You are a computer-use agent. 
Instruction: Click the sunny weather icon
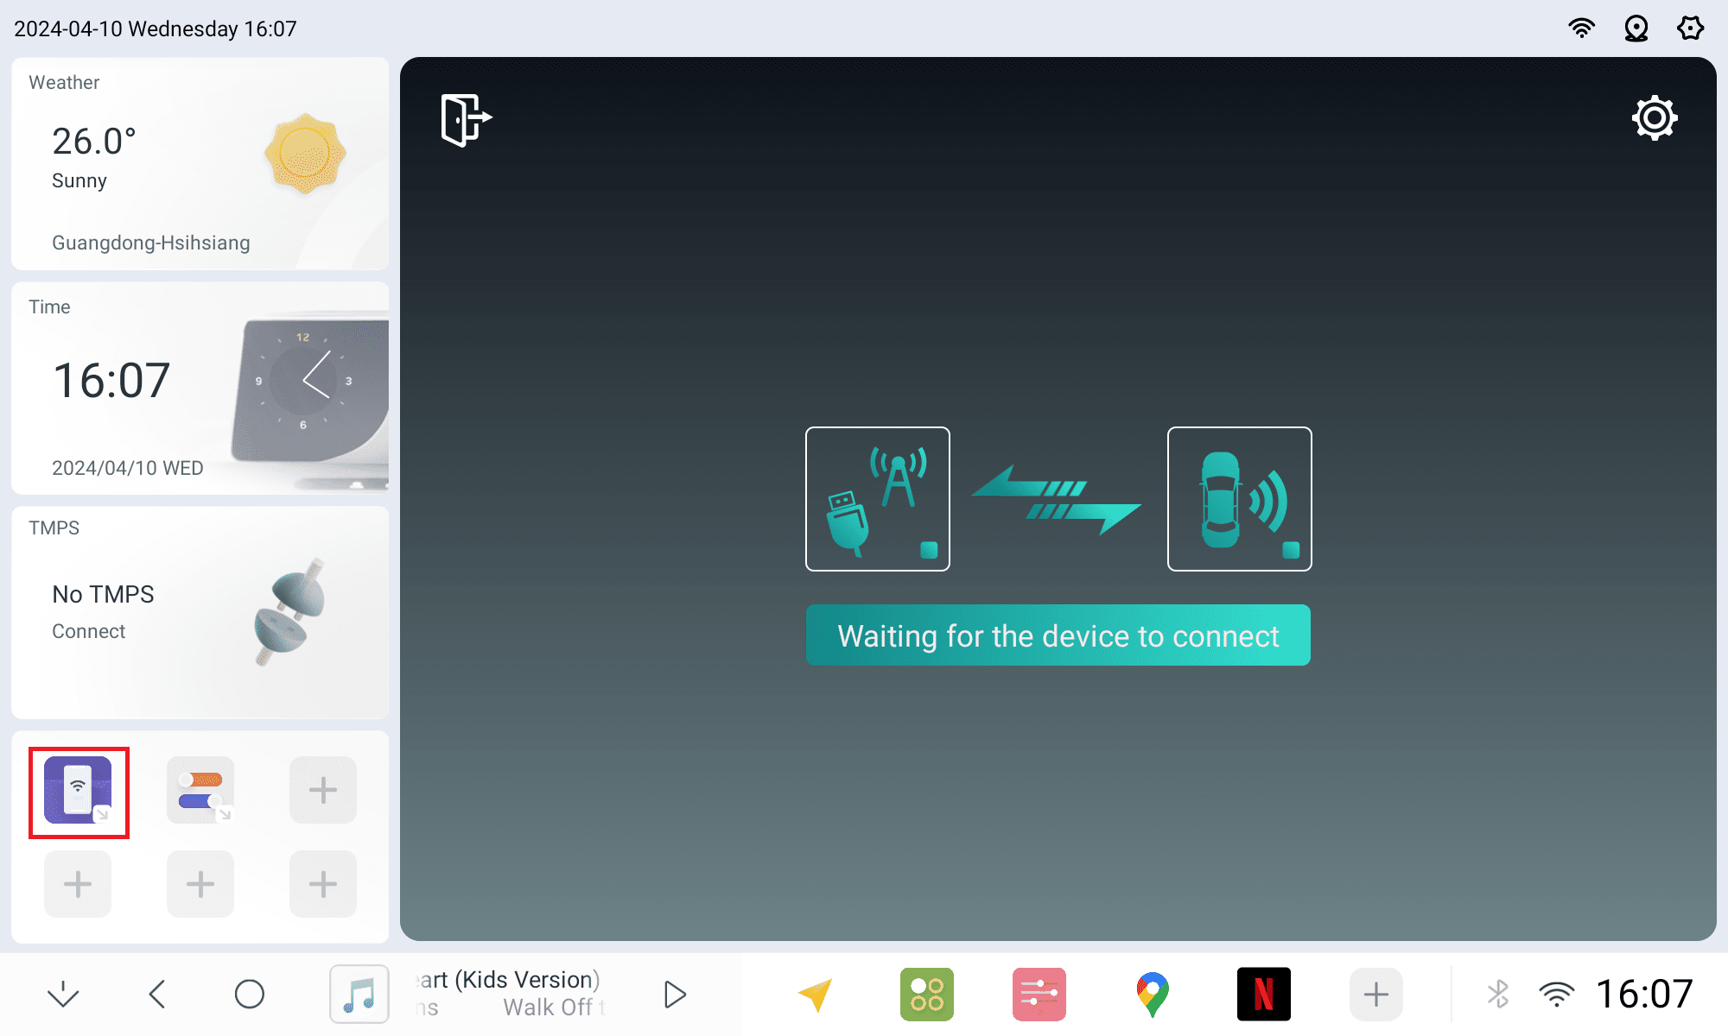pos(305,154)
